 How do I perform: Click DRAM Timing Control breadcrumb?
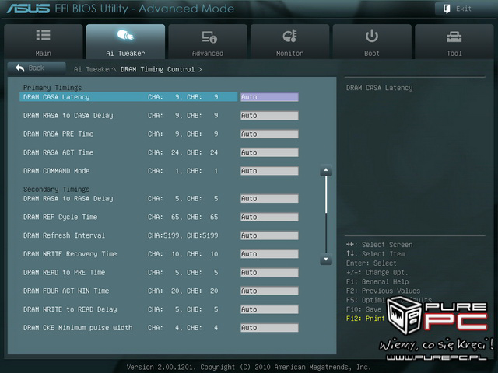pos(157,69)
